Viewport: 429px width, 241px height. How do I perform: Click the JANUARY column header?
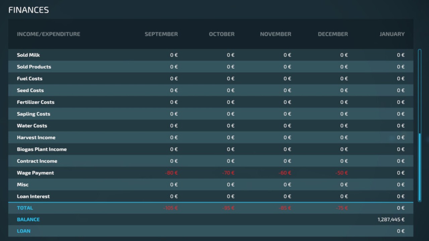click(392, 34)
